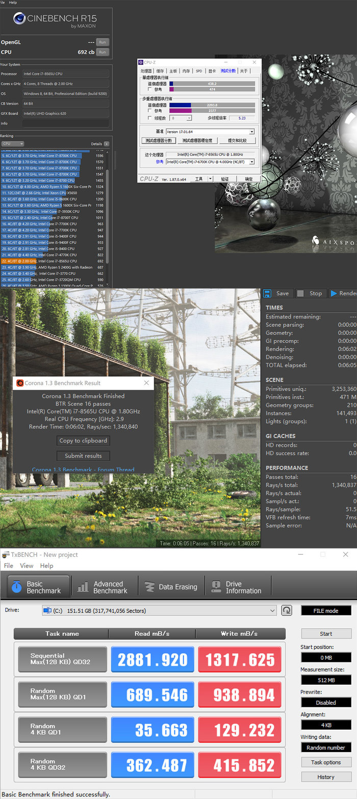Click Random 4 KB QD1 task button

62,730
